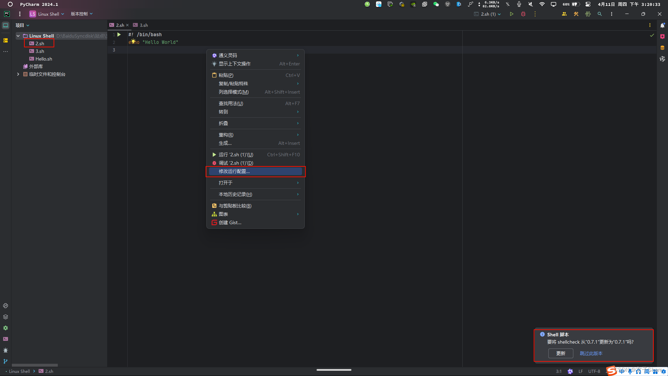
Task: Click 跳过此版本 to skip the version
Action: [591, 353]
